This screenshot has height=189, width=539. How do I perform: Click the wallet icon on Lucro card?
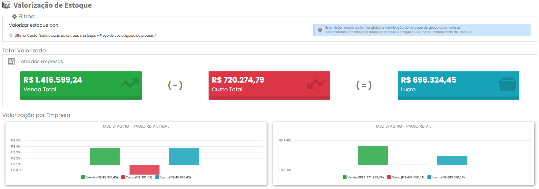pos(507,84)
